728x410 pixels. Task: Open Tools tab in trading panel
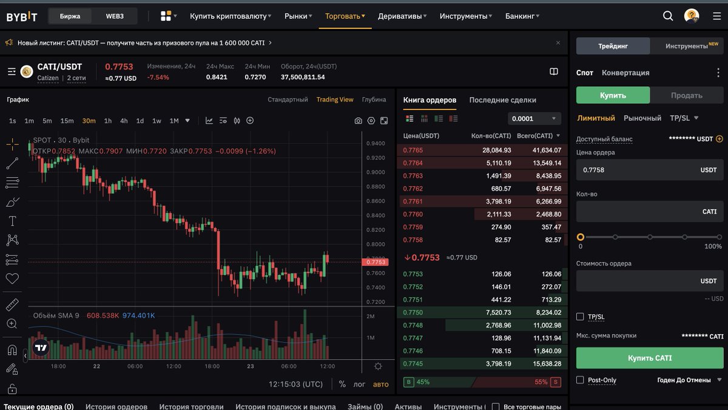coord(687,46)
